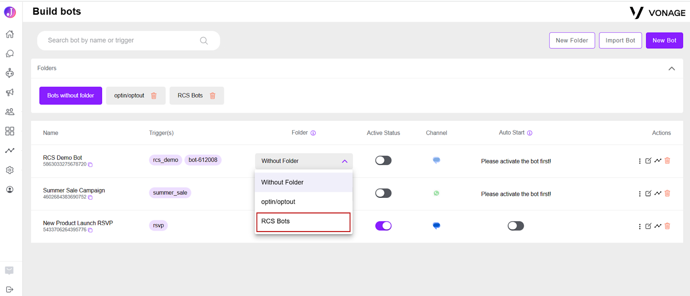Click the Summer Sale Campaign WhatsApp channel icon
The width and height of the screenshot is (690, 296).
click(x=436, y=193)
